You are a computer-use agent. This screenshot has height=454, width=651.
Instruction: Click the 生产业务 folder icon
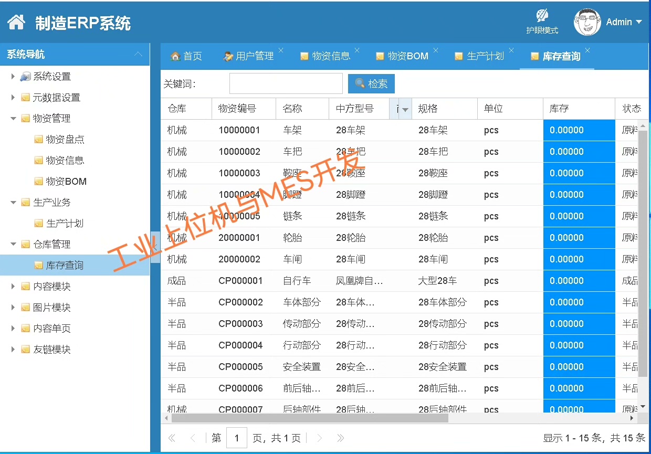coord(25,203)
